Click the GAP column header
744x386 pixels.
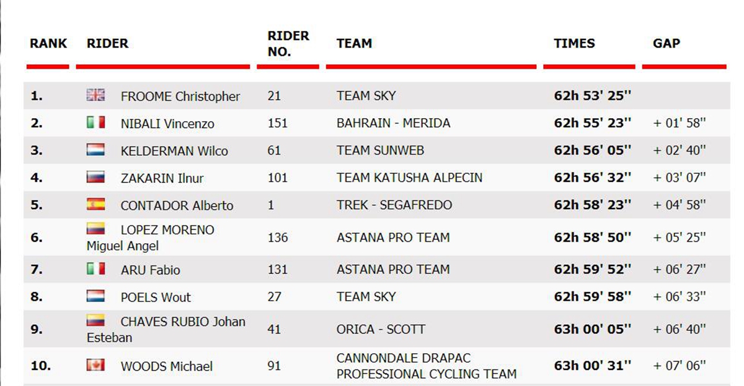[666, 44]
